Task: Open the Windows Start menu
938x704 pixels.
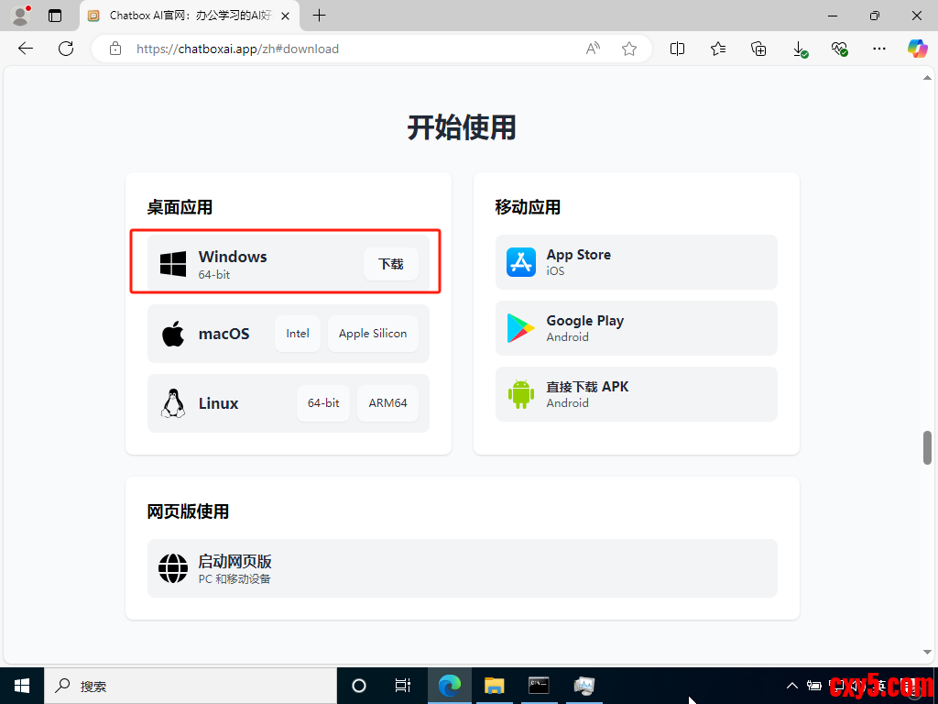Action: (22, 686)
